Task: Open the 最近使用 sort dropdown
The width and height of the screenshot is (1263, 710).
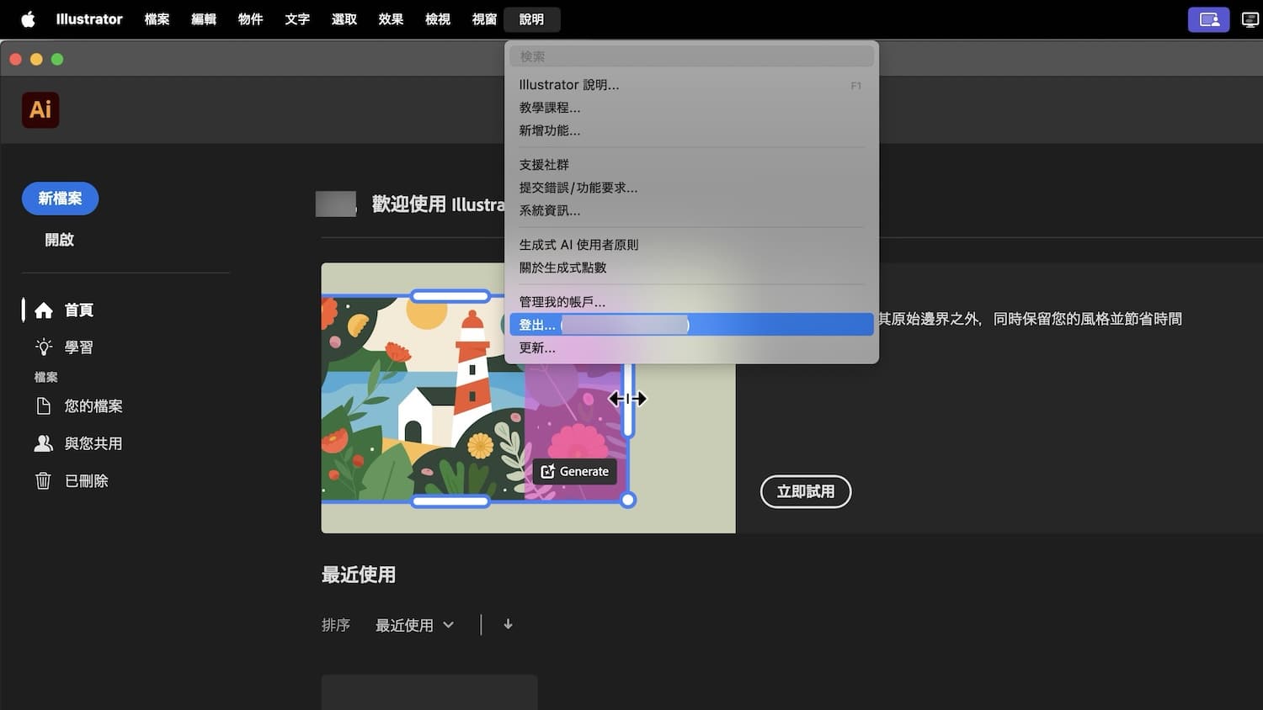Action: [413, 624]
